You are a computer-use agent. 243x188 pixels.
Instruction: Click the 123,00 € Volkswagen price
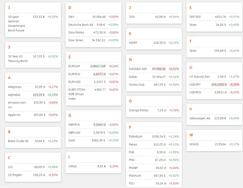coord(220,118)
